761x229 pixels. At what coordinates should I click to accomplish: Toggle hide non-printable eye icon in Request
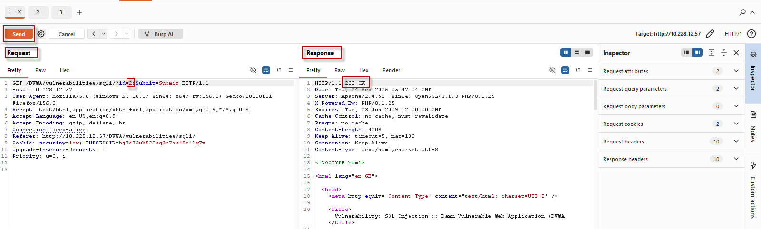pyautogui.click(x=253, y=70)
